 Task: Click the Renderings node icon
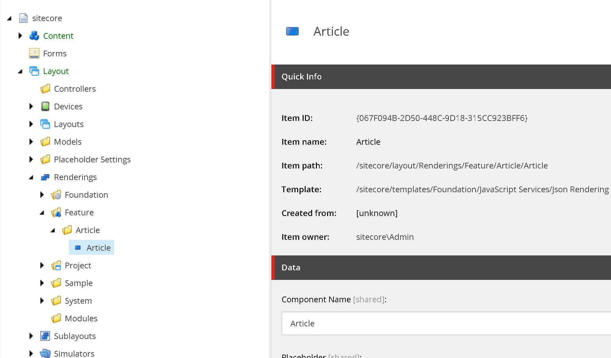point(45,177)
